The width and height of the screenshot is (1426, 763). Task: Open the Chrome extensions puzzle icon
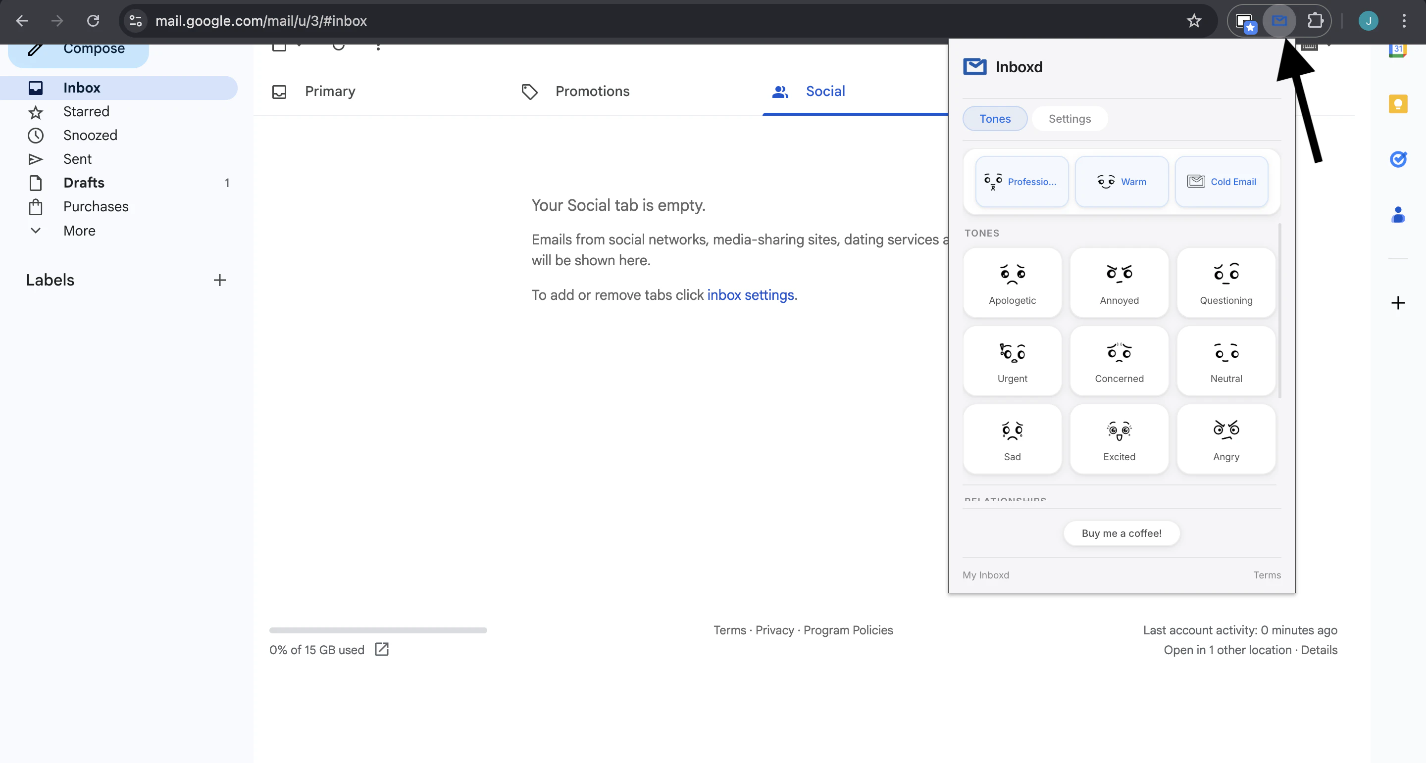(x=1316, y=20)
